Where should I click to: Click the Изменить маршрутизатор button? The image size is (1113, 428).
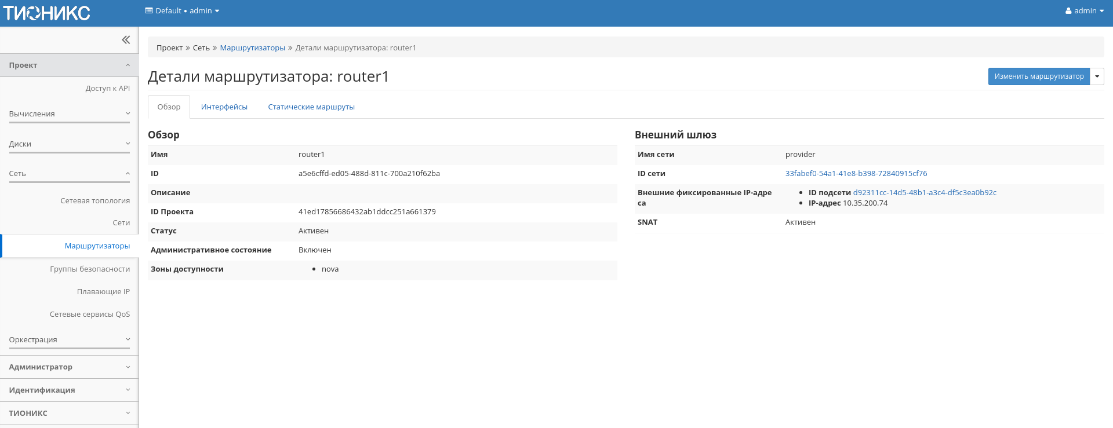(1039, 76)
